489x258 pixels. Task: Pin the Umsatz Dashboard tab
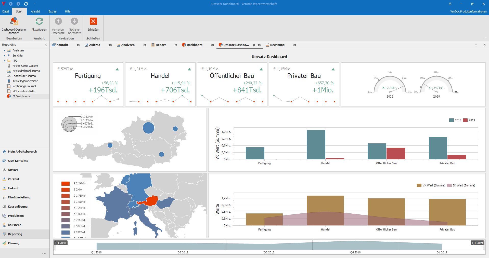pyautogui.click(x=253, y=45)
